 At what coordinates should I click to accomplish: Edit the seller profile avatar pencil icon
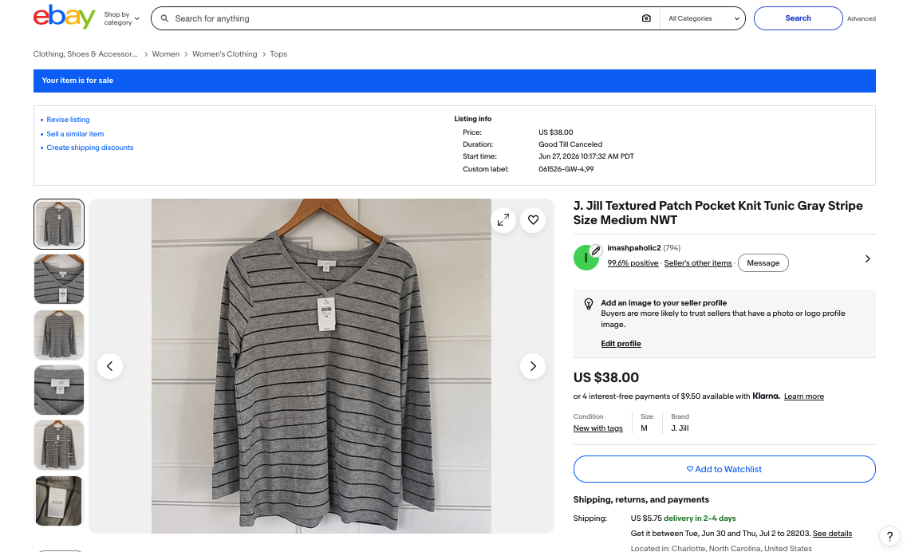[595, 251]
